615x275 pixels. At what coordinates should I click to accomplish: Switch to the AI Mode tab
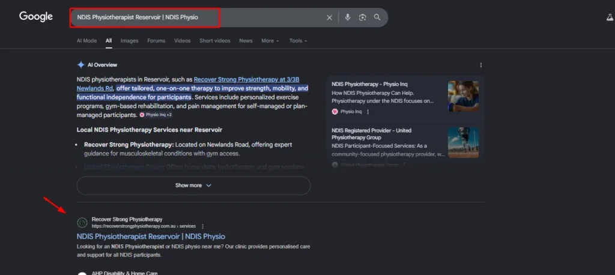86,41
